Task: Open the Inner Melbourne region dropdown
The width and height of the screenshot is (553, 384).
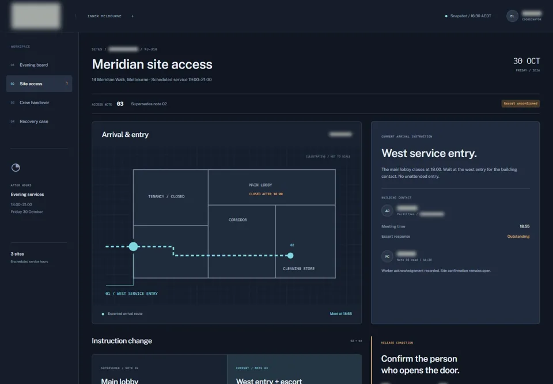Action: point(110,16)
